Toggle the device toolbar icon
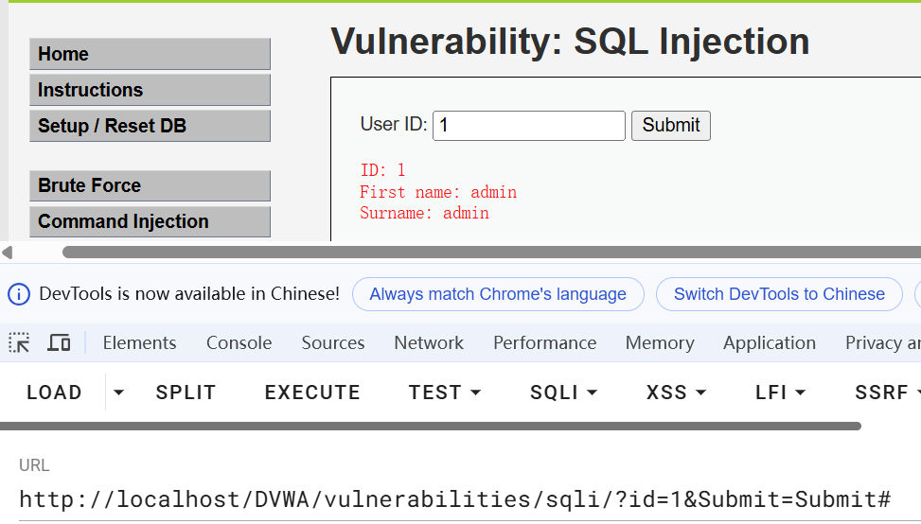 (x=59, y=343)
